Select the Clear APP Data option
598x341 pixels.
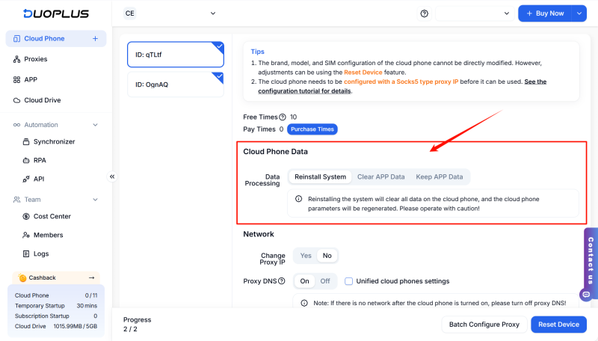pos(380,177)
